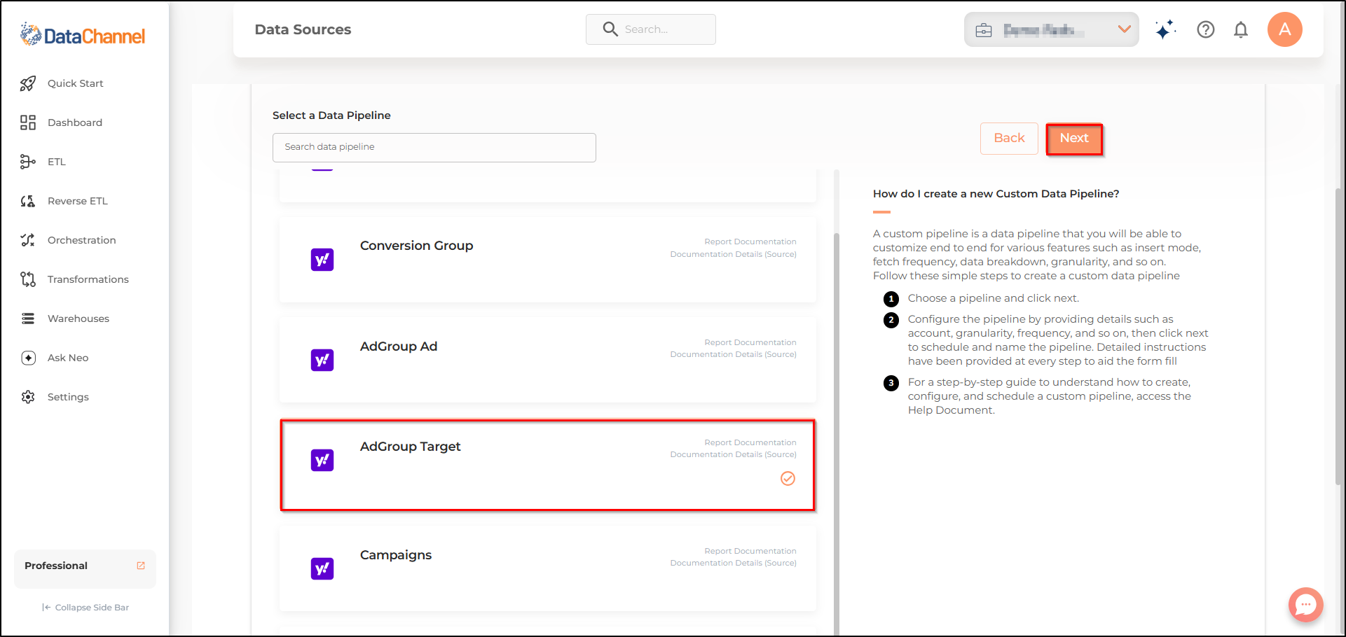This screenshot has height=637, width=1346.
Task: Open Campaigns Report Documentation link
Action: coord(750,552)
